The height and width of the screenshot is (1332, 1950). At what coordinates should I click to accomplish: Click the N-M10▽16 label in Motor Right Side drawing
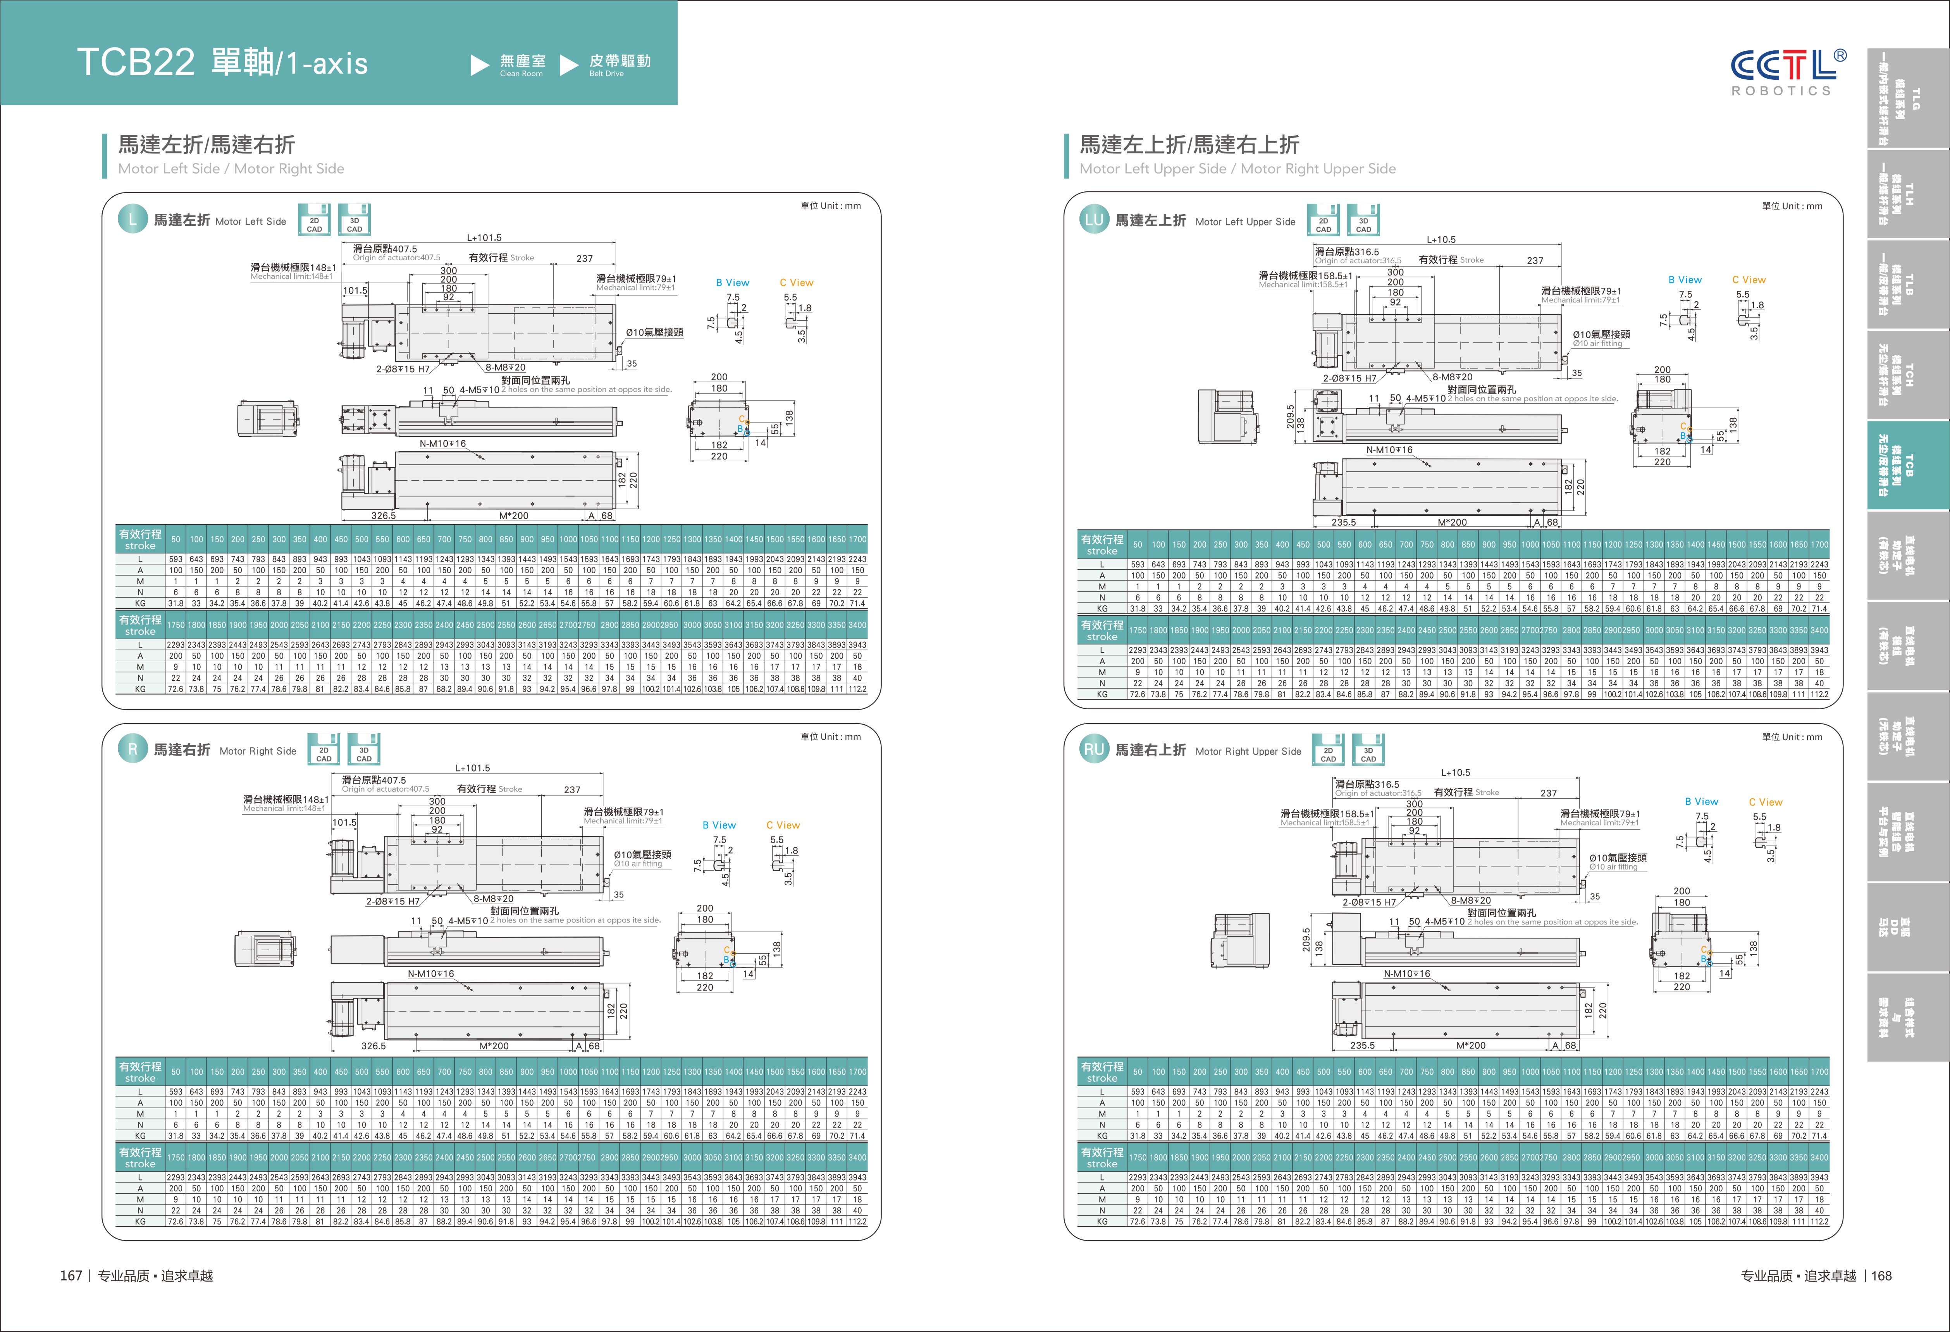(x=430, y=974)
